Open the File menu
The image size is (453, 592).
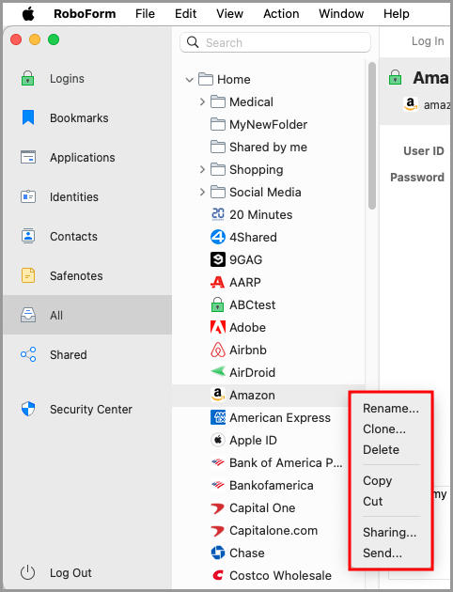pos(145,13)
